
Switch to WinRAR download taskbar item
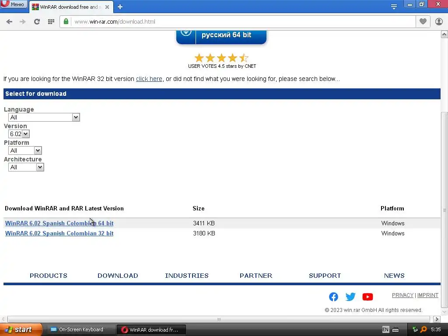[151, 330]
